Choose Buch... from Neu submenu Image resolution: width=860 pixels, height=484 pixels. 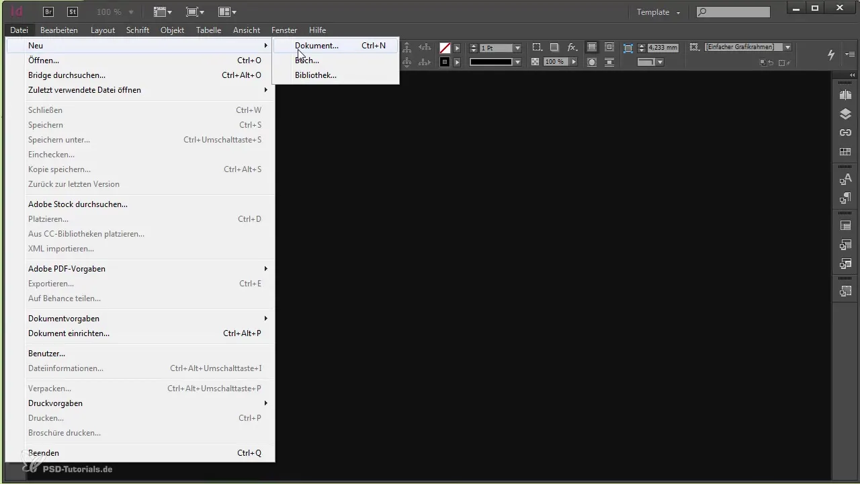coord(335,61)
